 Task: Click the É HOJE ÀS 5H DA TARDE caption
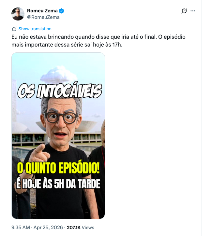58,184
